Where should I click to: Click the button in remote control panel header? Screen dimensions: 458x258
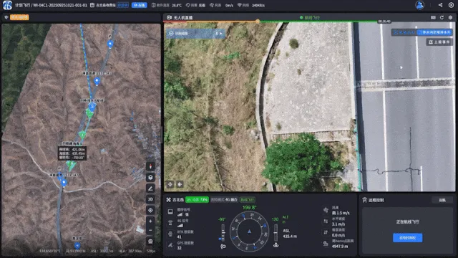(x=442, y=200)
